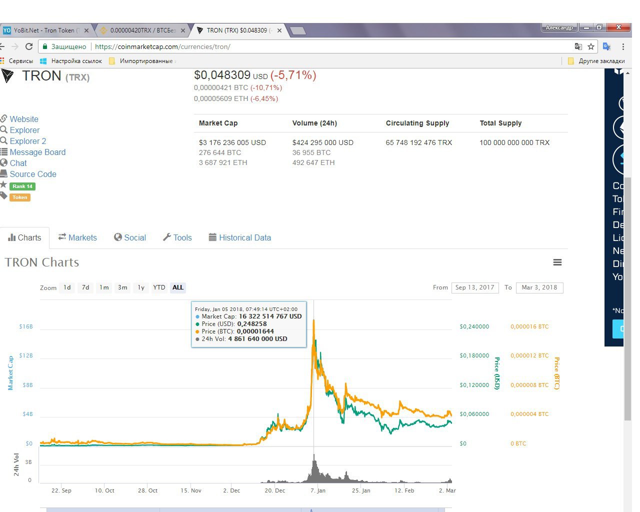Set chart zoom to 1y
Image resolution: width=640 pixels, height=512 pixels.
(141, 287)
